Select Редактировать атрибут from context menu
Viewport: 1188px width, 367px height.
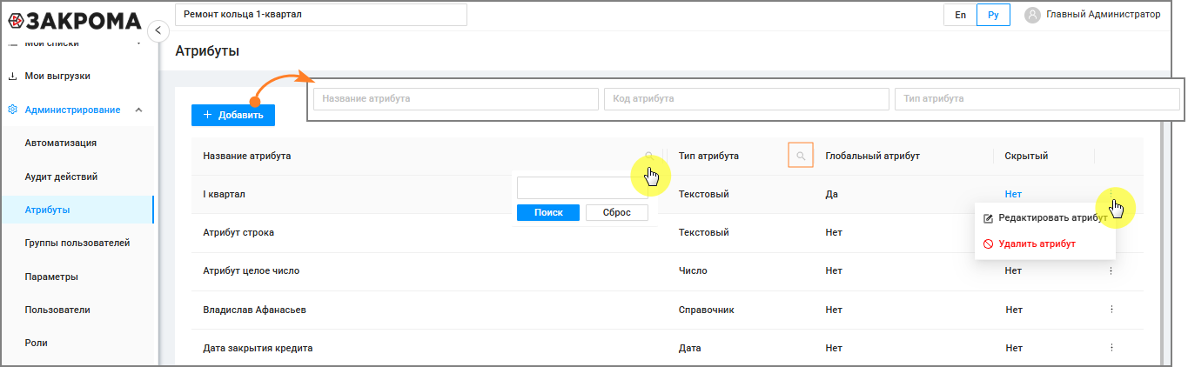pyautogui.click(x=1044, y=218)
